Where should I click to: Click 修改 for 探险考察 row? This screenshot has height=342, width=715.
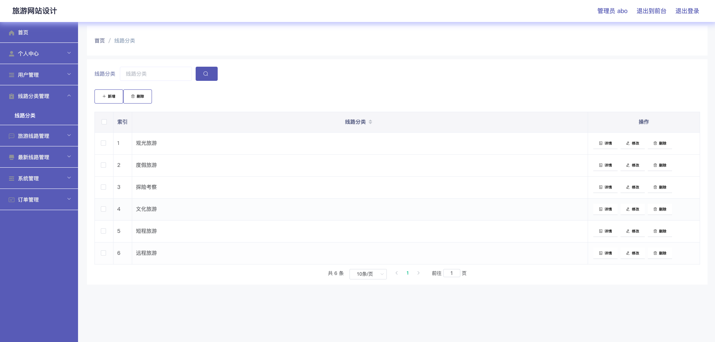click(632, 187)
